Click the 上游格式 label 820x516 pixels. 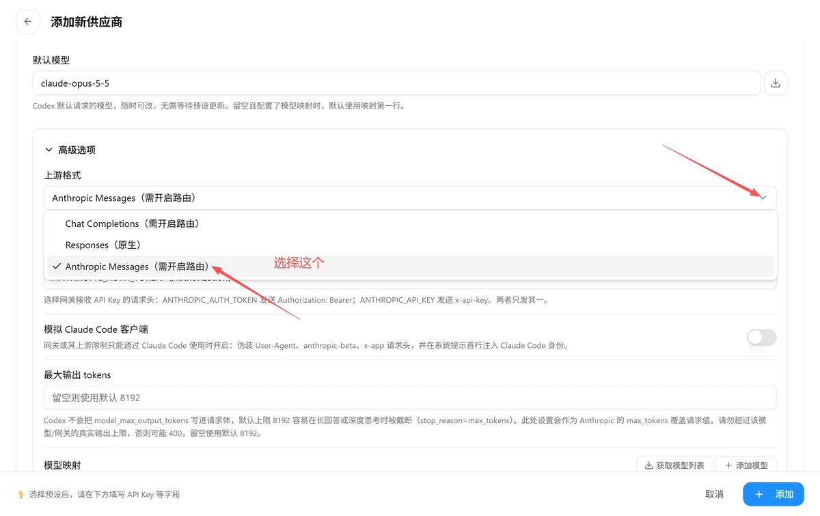coord(63,176)
